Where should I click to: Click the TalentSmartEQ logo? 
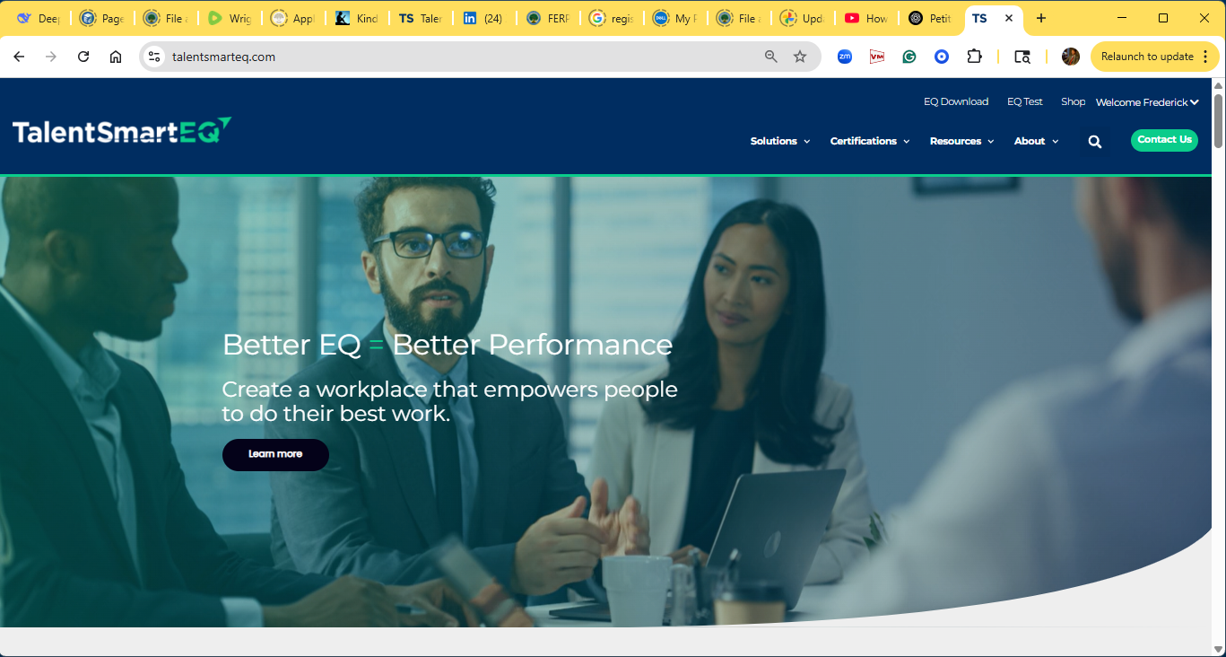(122, 131)
